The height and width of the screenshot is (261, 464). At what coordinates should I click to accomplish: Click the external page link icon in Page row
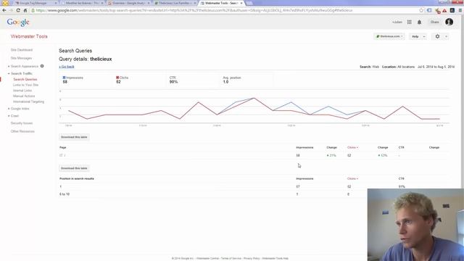pos(61,155)
